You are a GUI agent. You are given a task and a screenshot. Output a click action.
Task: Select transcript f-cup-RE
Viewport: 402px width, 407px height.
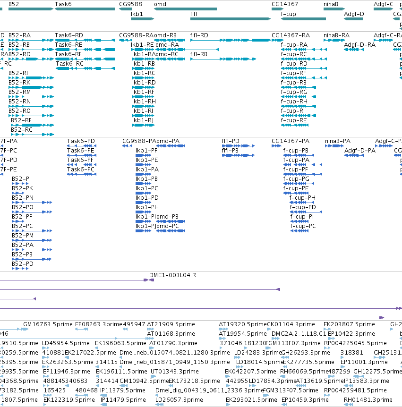(295, 125)
